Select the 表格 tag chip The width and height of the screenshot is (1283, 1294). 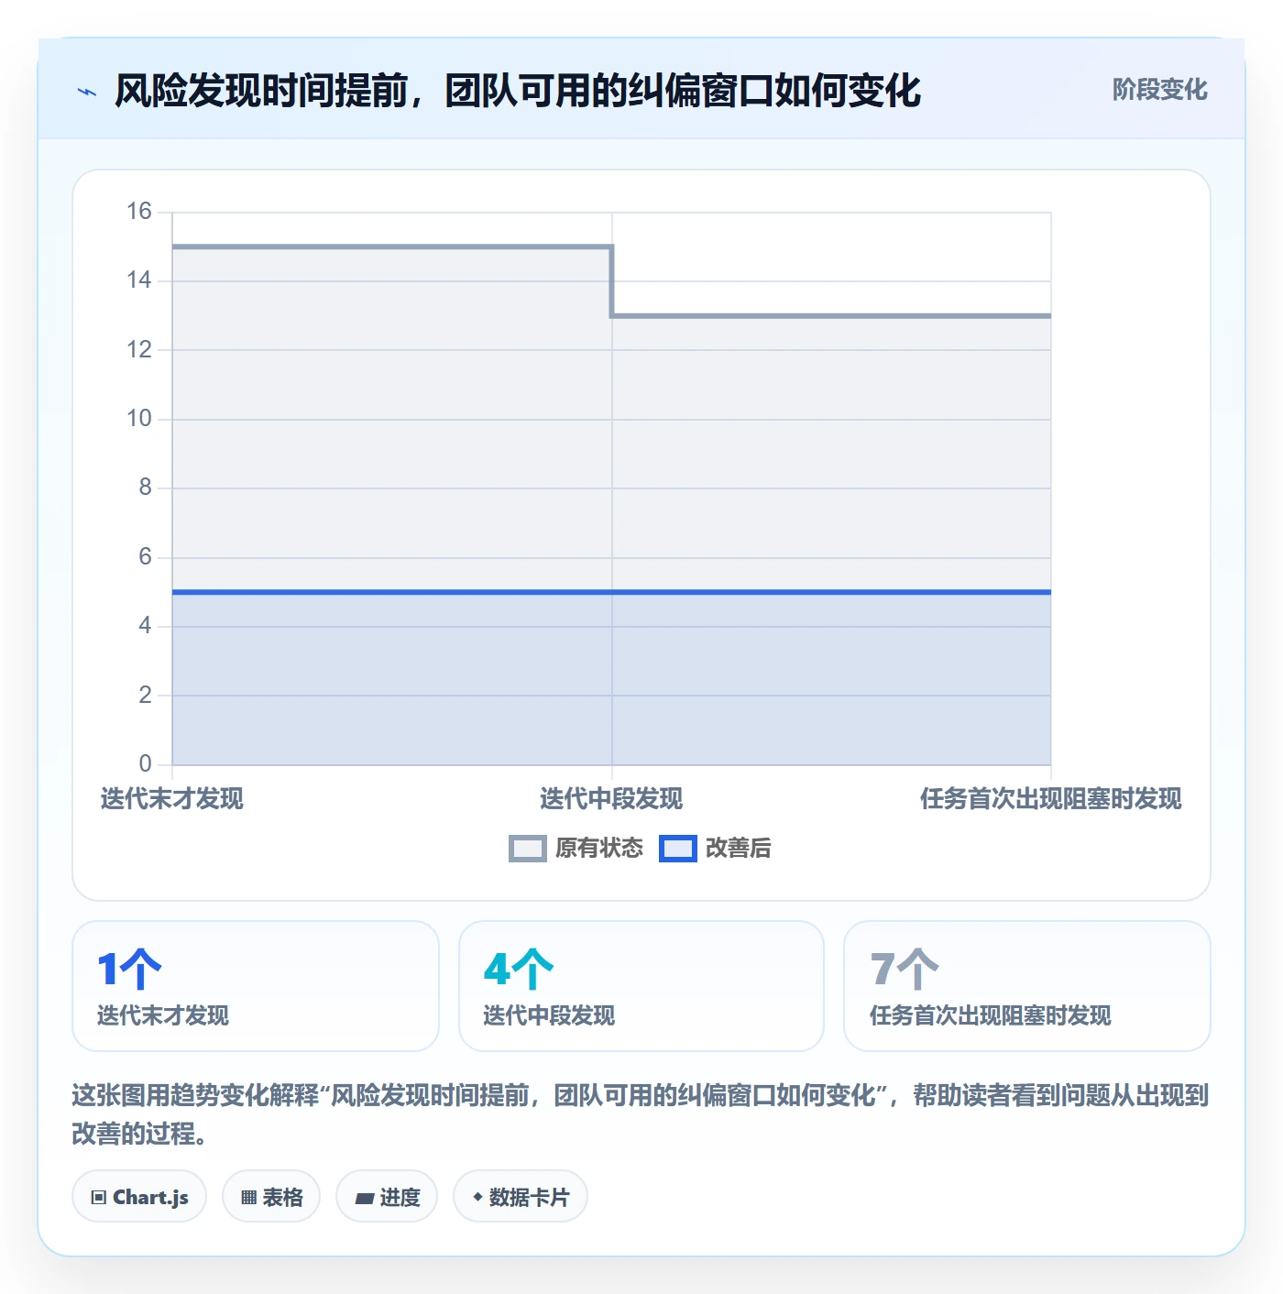[x=271, y=1197]
